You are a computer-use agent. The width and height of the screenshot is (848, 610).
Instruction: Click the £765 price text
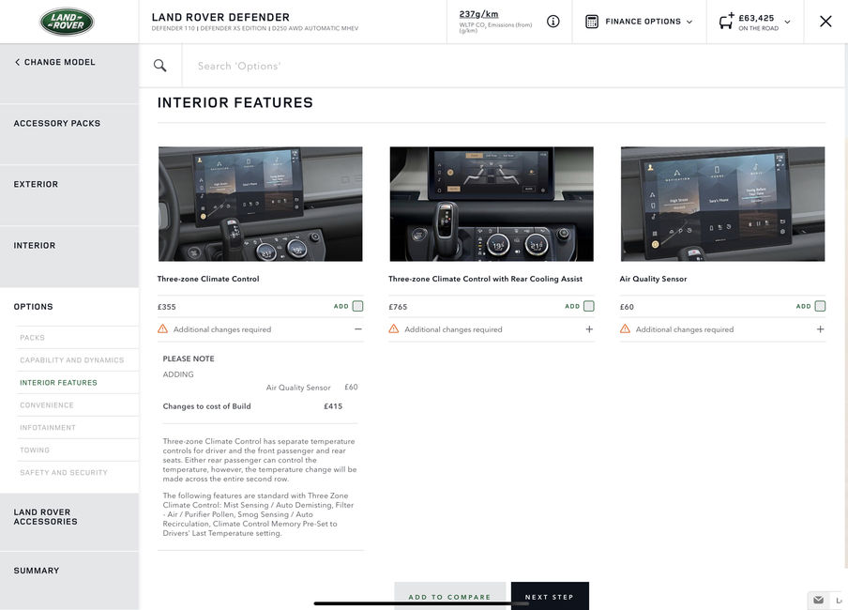(398, 307)
